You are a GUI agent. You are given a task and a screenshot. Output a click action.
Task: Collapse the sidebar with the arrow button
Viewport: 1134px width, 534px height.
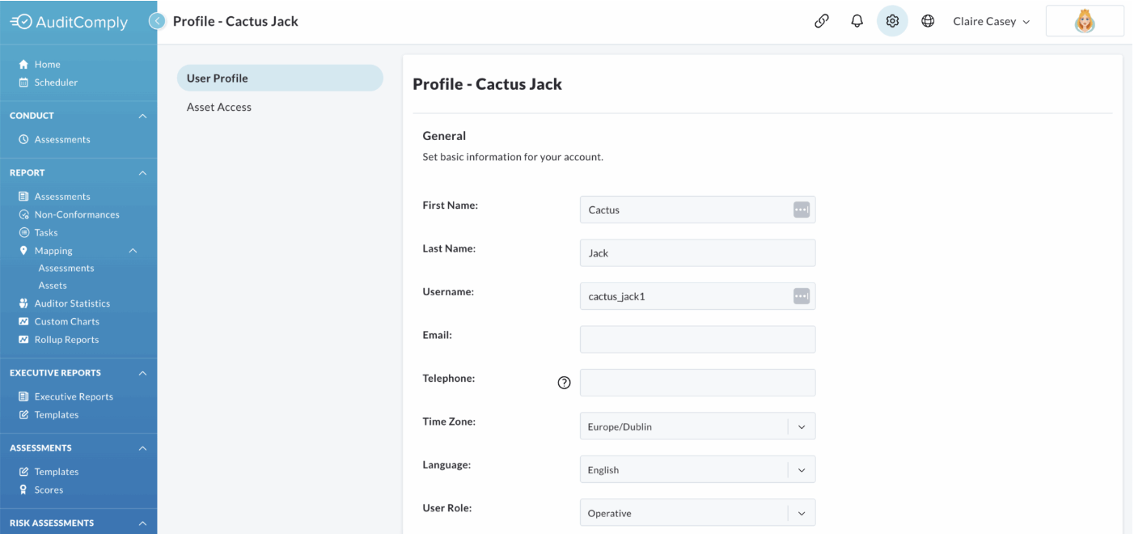click(x=159, y=21)
